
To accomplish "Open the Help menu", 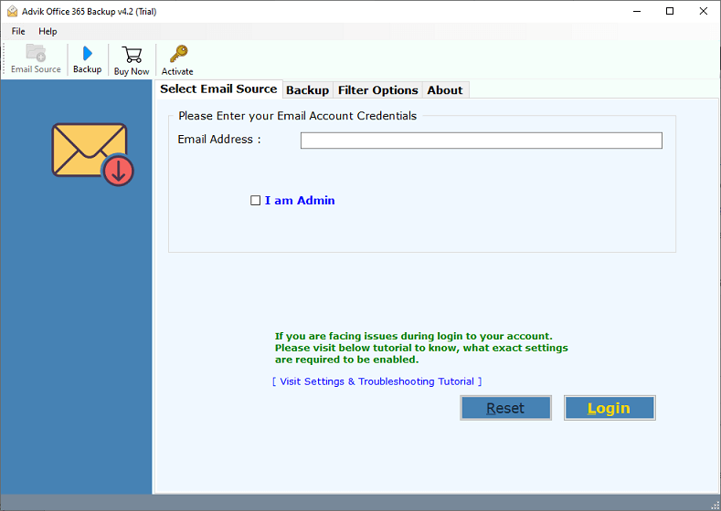I will point(48,31).
